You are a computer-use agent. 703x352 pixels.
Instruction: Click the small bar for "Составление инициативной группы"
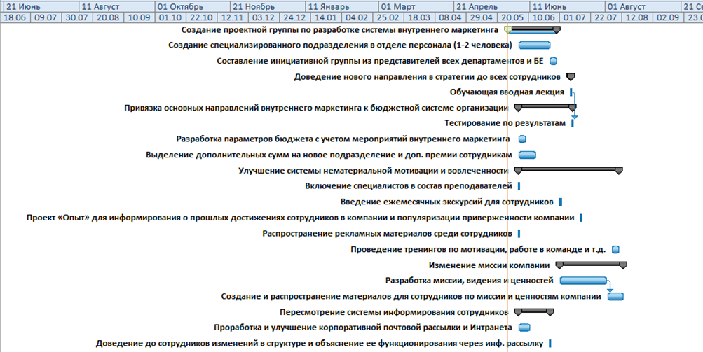pos(554,61)
